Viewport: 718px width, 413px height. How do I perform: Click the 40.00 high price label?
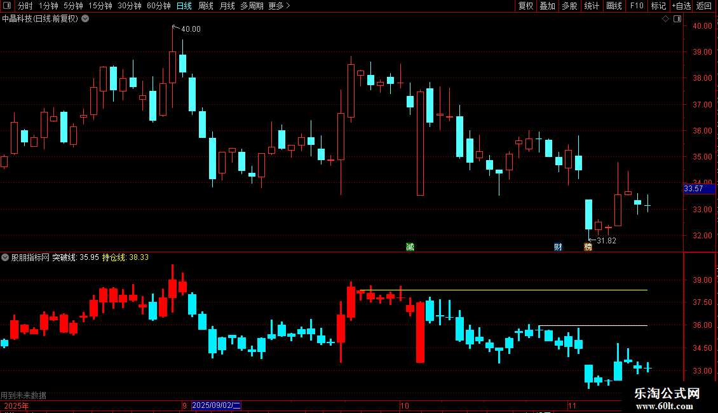(x=191, y=29)
